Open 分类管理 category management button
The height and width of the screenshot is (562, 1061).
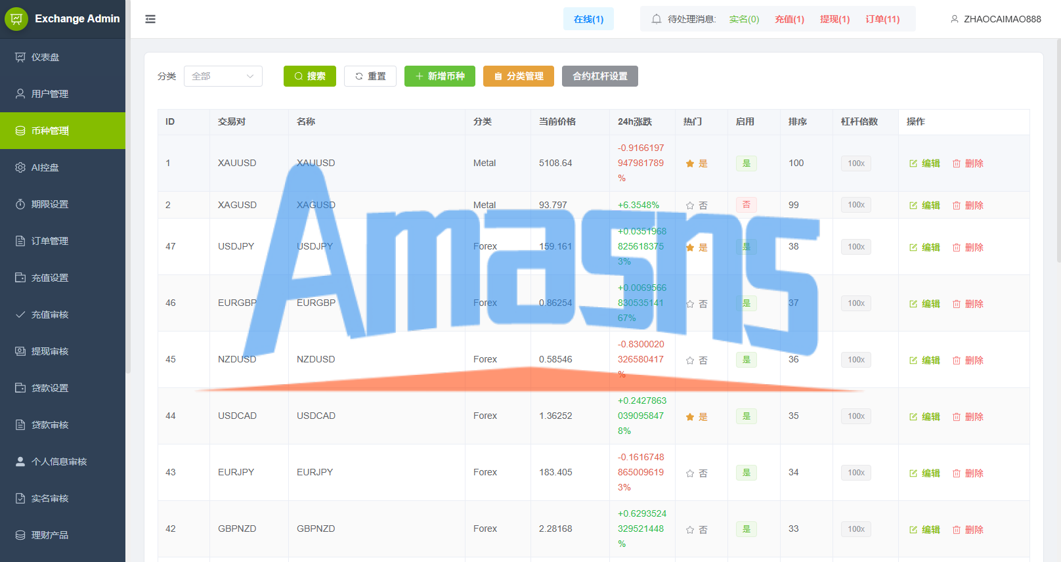519,76
